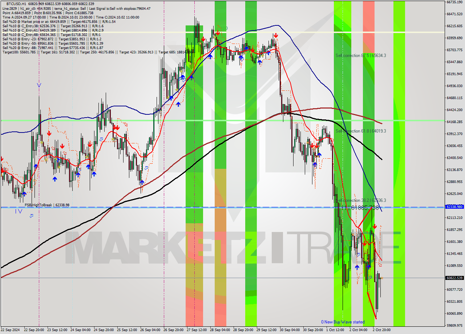
Task: Click time axis label '24 Sep 04:00'
Action: (80, 330)
